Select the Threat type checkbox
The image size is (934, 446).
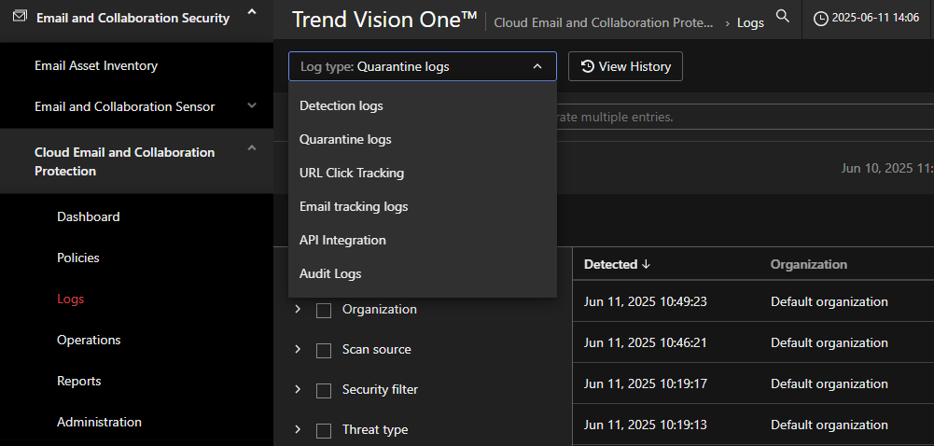[324, 430]
